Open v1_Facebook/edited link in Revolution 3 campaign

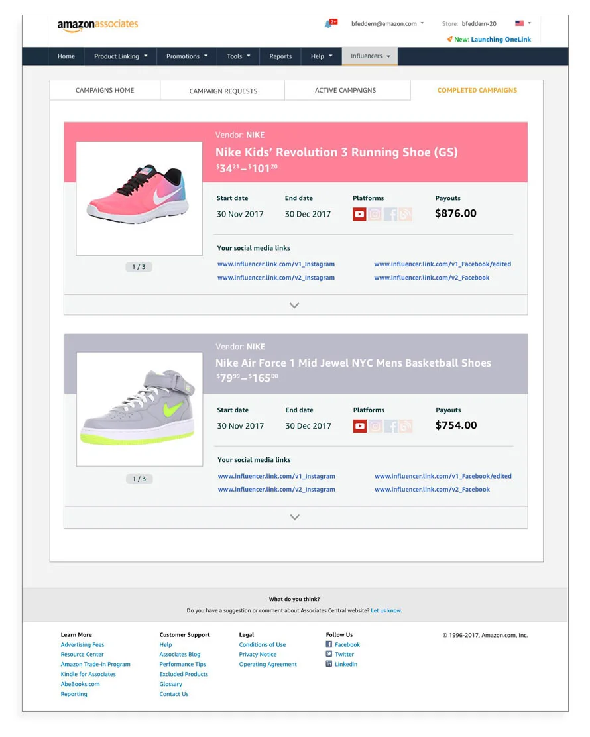tap(442, 264)
